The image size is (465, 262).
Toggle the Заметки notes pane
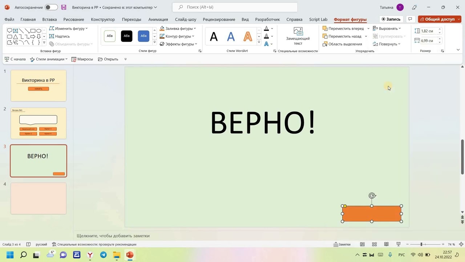(x=342, y=245)
